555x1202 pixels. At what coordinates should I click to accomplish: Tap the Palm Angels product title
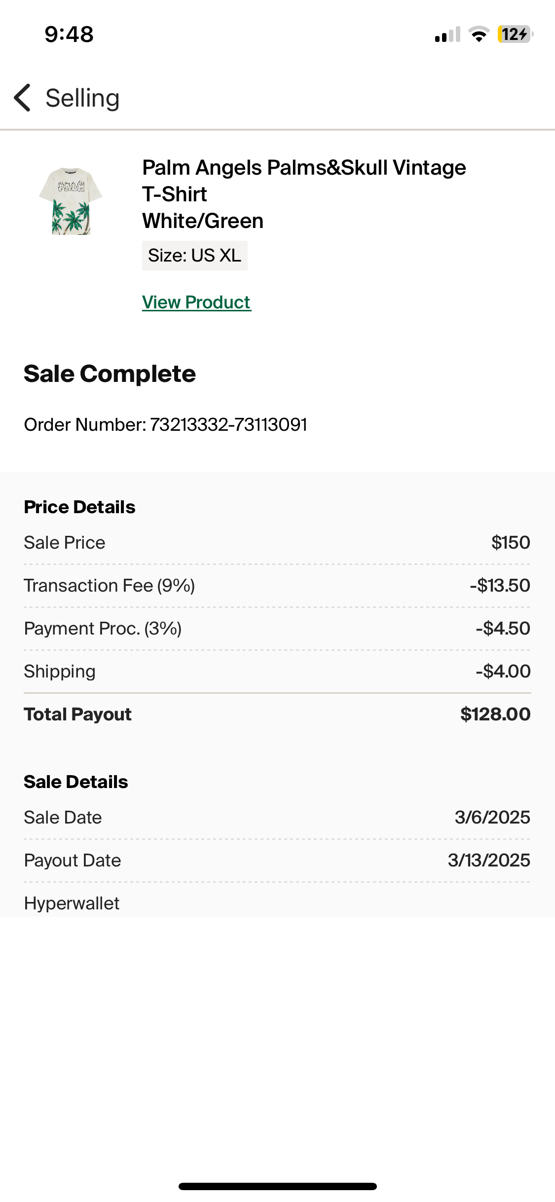[x=303, y=194]
